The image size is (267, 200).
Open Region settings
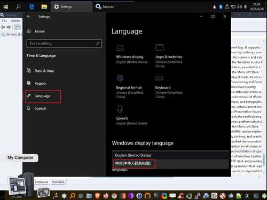coord(36,83)
